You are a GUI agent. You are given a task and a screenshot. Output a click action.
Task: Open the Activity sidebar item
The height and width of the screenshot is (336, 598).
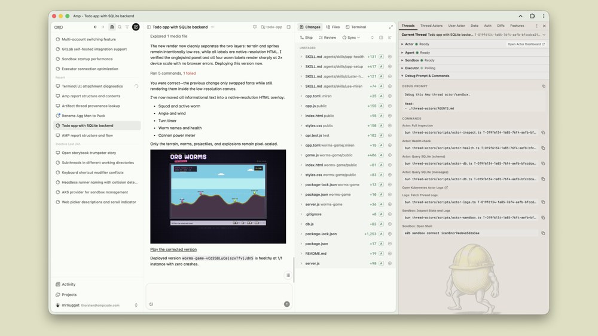pos(66,284)
